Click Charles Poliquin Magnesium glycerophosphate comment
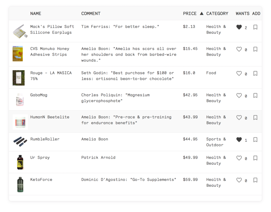 pos(115,98)
